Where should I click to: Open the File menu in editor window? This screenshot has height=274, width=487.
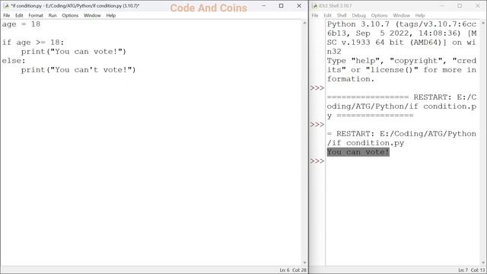[x=7, y=15]
